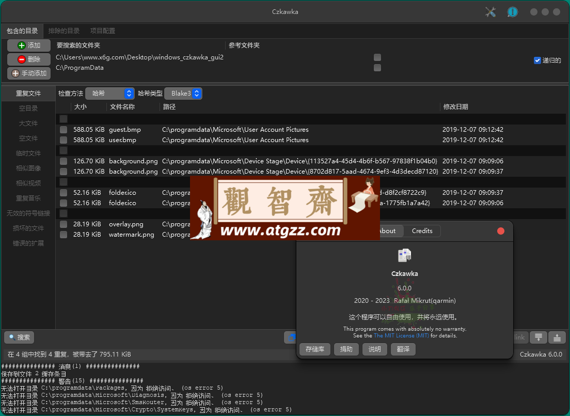This screenshot has width=570, height=416.
Task: Switch to the 排除的目录 tab
Action: pyautogui.click(x=64, y=31)
